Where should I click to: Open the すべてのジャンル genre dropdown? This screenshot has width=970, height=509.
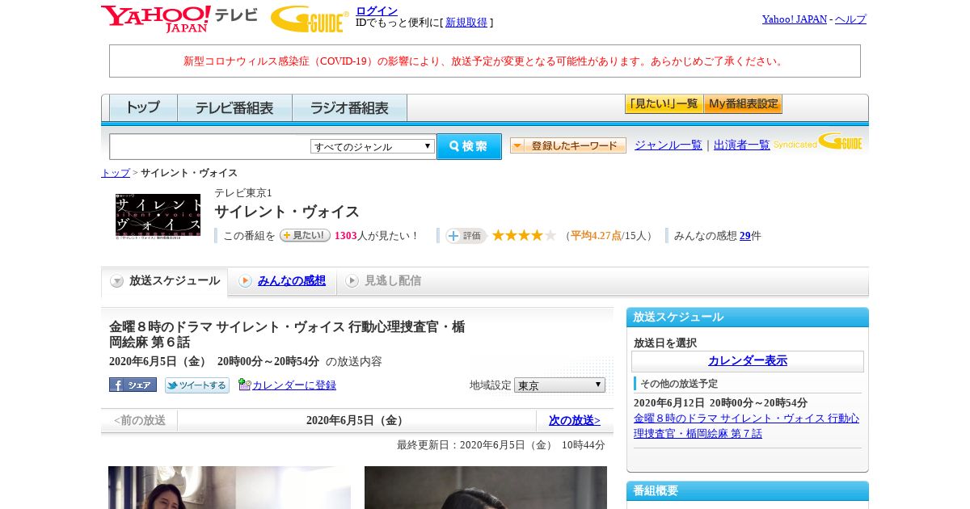click(373, 146)
